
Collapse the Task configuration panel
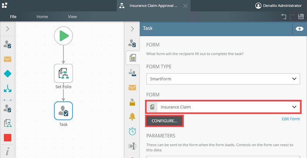coord(132,29)
